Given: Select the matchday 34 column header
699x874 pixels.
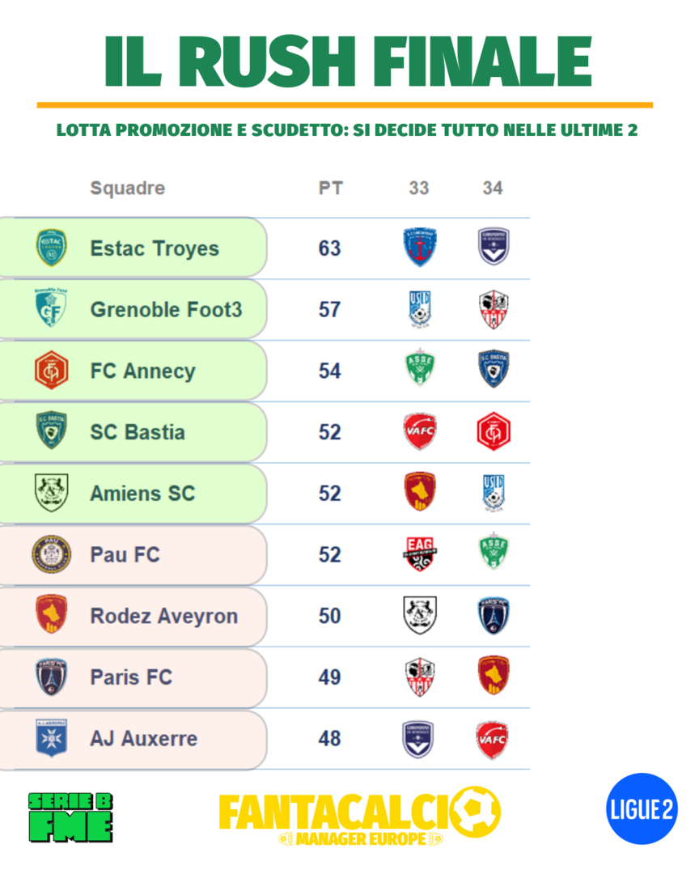Looking at the screenshot, I should [493, 189].
